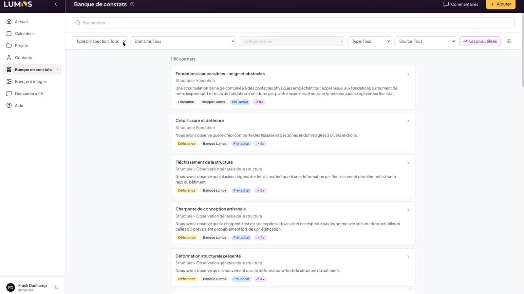Click the 5x usage badge
This screenshot has height=294, width=524.
[260, 190]
